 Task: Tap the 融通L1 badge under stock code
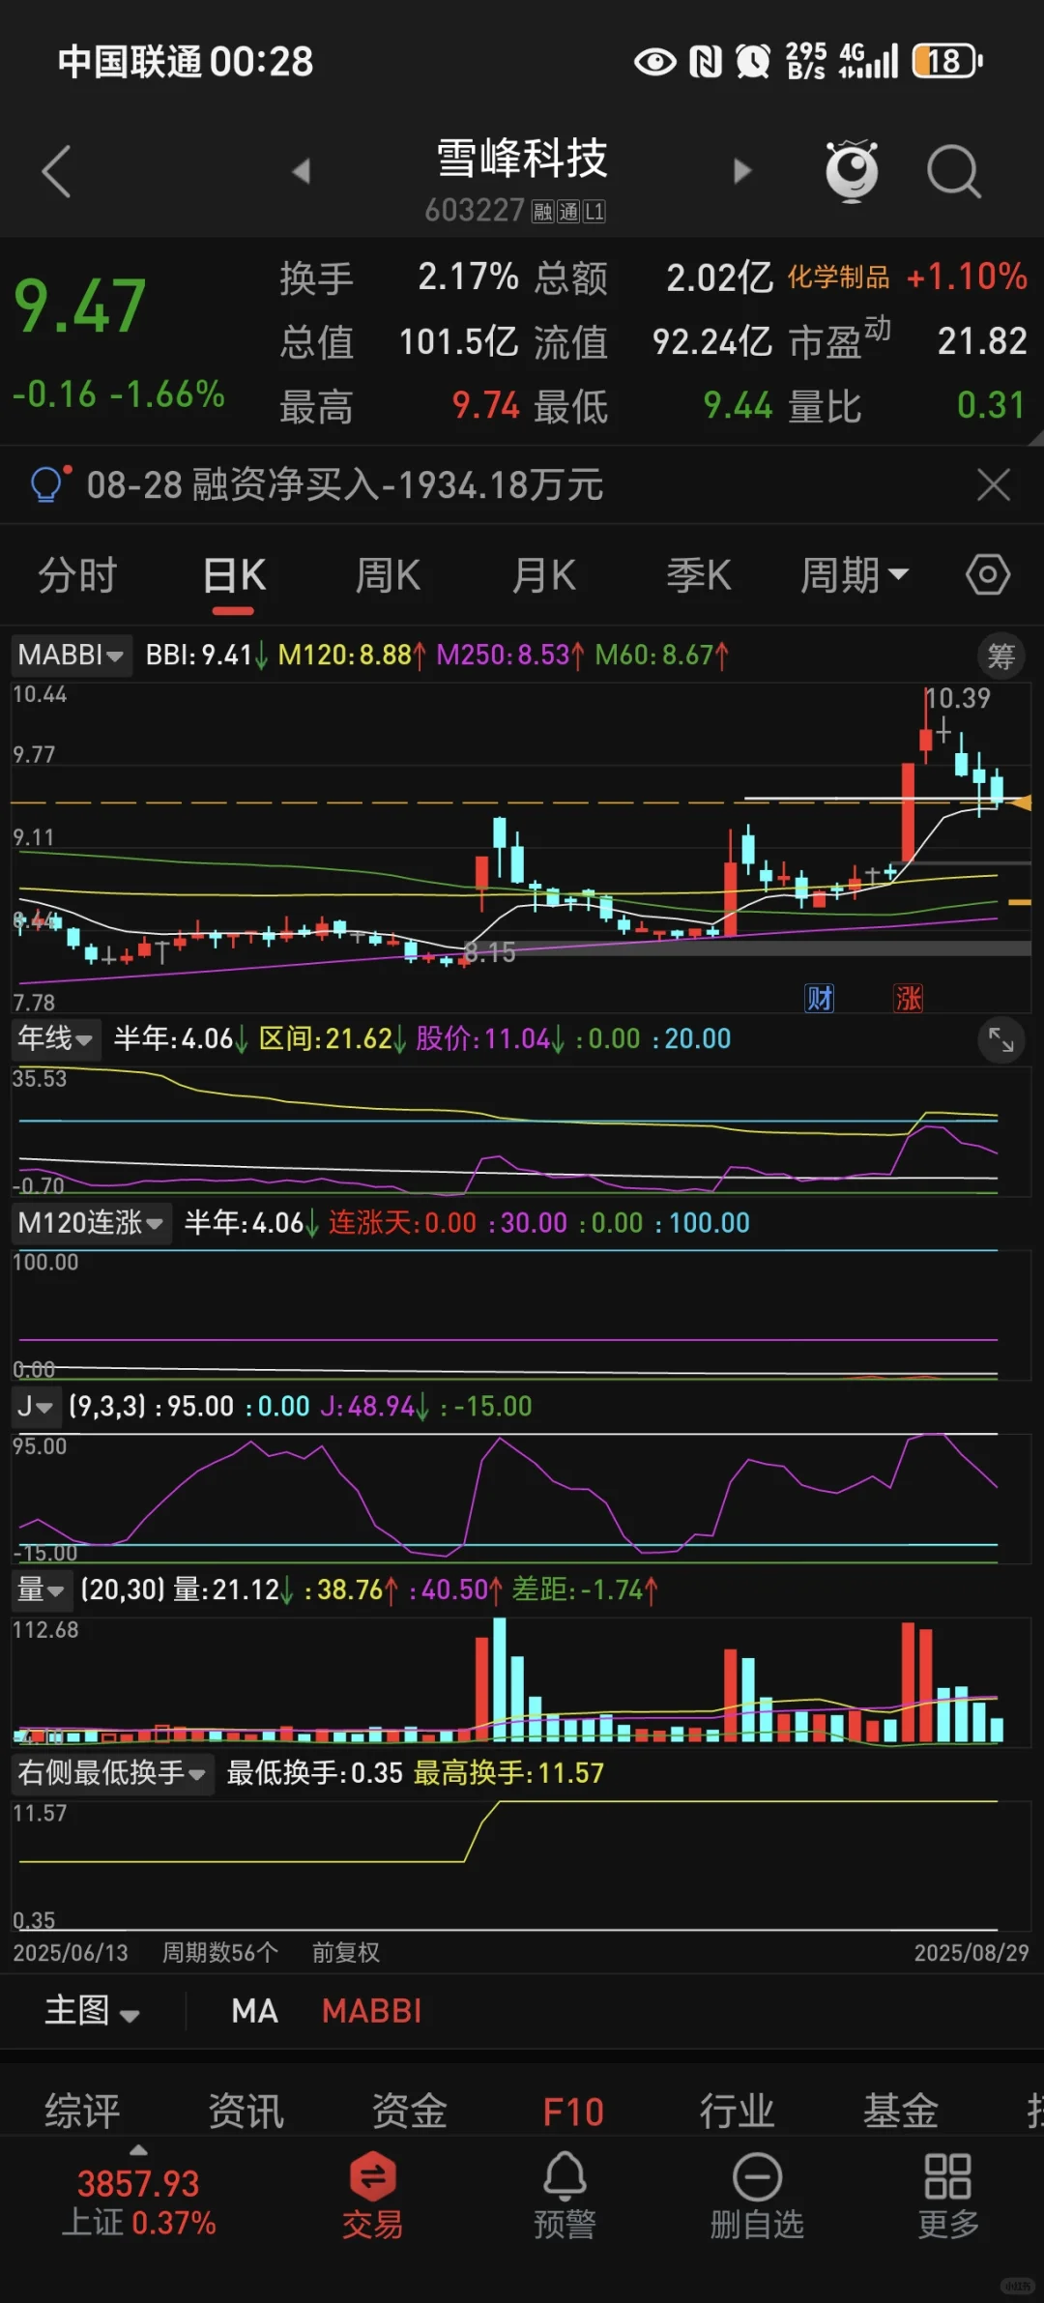click(568, 212)
